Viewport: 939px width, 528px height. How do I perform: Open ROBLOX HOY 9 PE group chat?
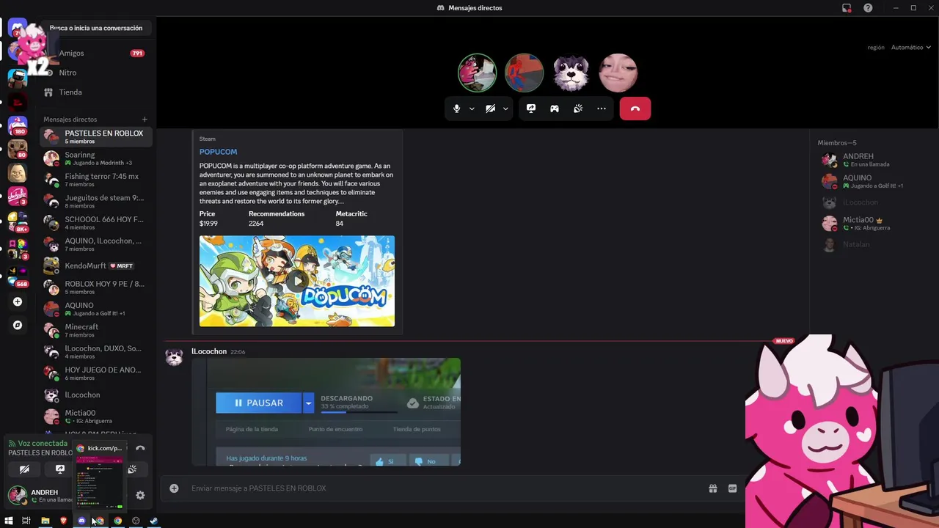click(x=96, y=287)
